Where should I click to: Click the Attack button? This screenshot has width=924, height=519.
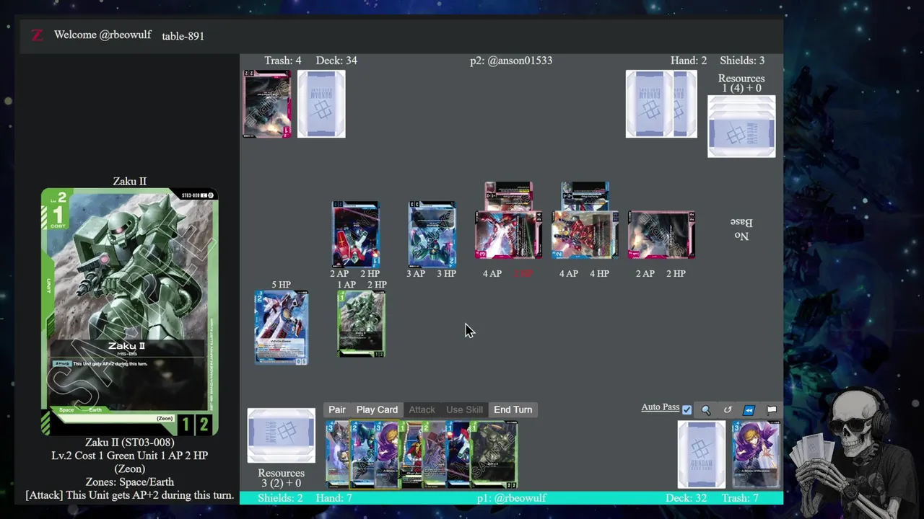coord(422,409)
